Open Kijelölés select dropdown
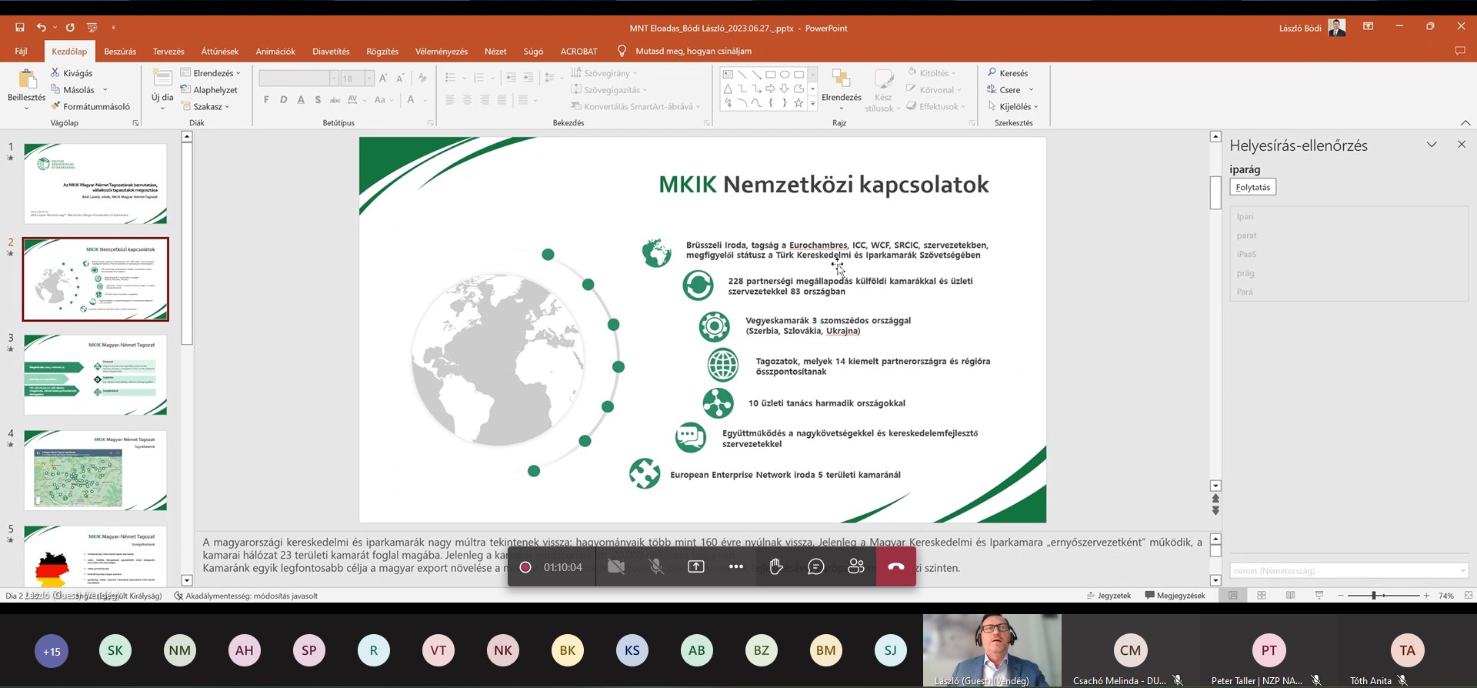Image resolution: width=1477 pixels, height=688 pixels. (x=1013, y=107)
